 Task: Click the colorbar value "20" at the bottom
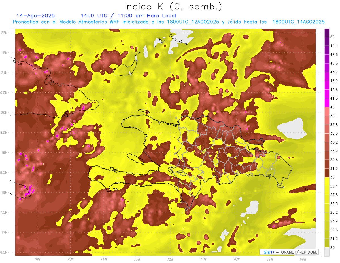click(x=333, y=247)
